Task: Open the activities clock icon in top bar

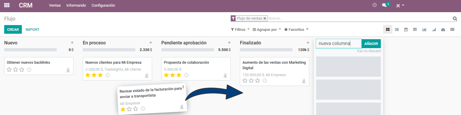Action: pyautogui.click(x=375, y=5)
